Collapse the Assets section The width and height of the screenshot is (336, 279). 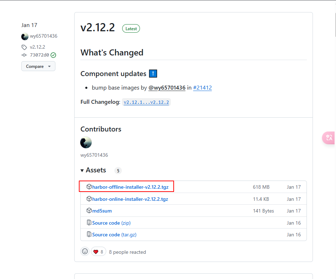[x=93, y=170]
